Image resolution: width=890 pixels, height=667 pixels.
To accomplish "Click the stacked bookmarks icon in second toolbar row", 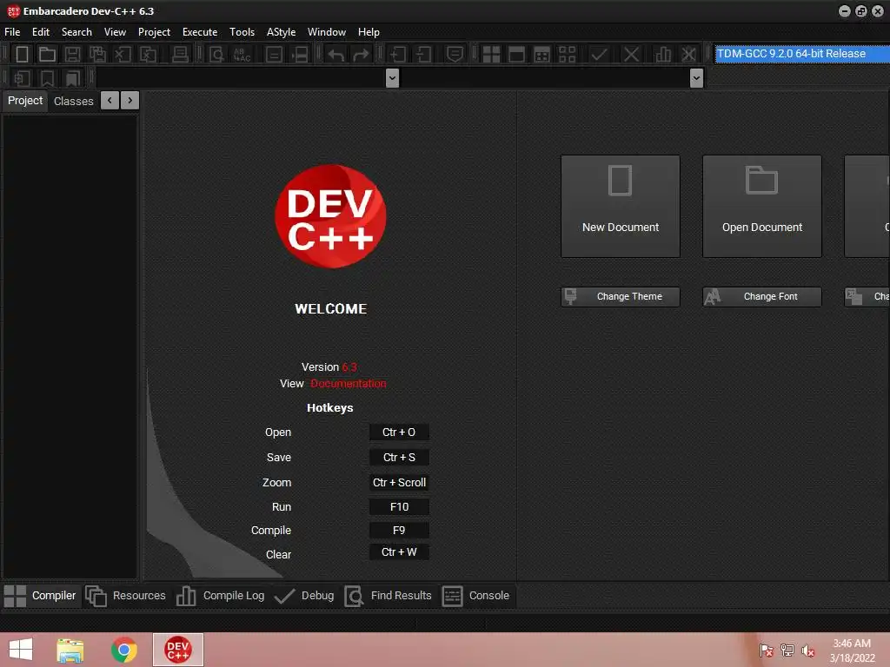I will pyautogui.click(x=73, y=78).
